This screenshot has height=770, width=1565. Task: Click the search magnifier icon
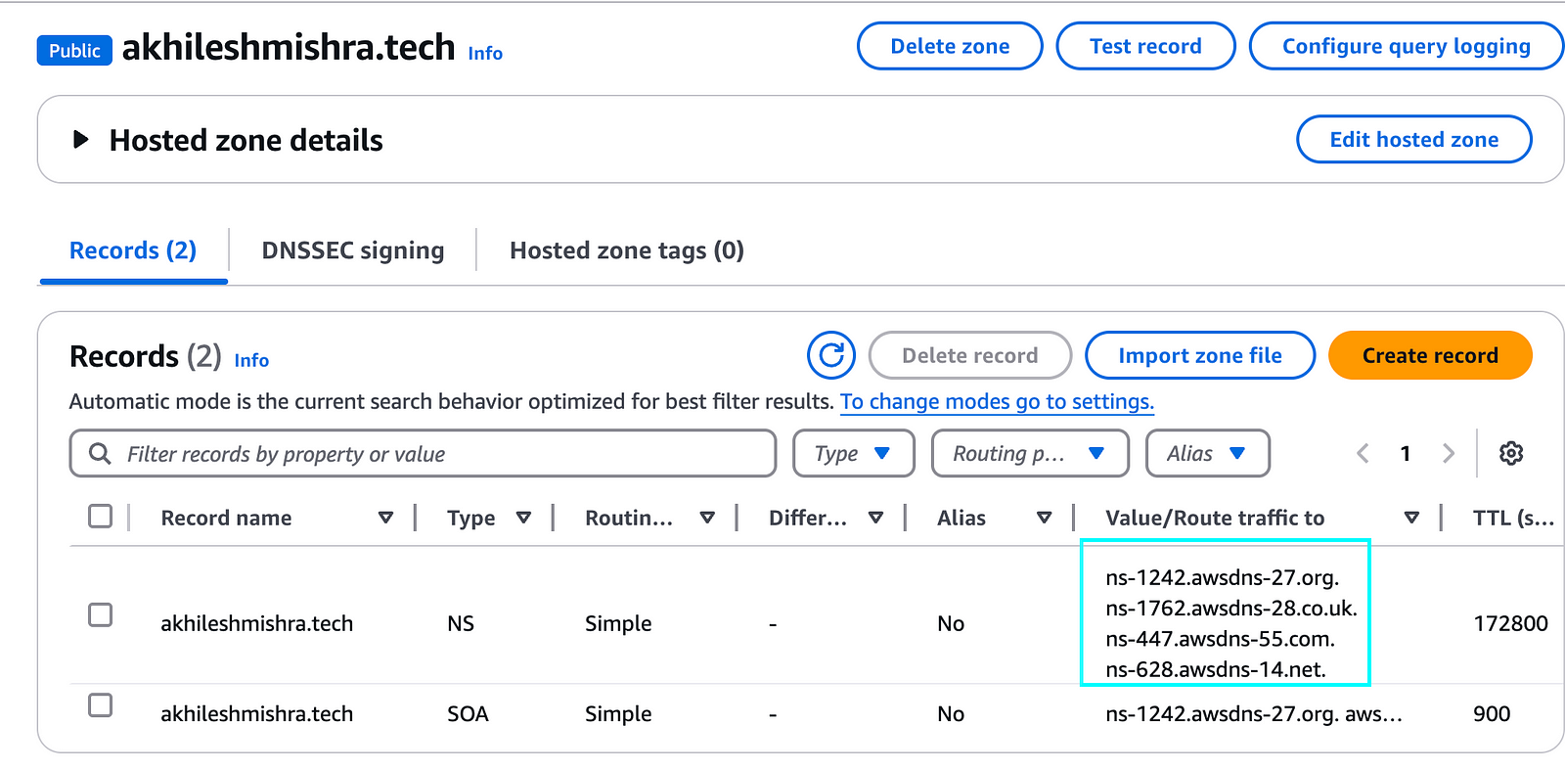pyautogui.click(x=99, y=453)
